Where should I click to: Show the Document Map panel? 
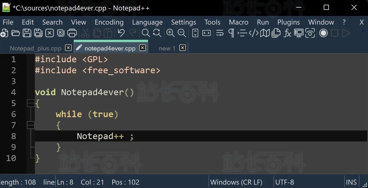(x=265, y=33)
